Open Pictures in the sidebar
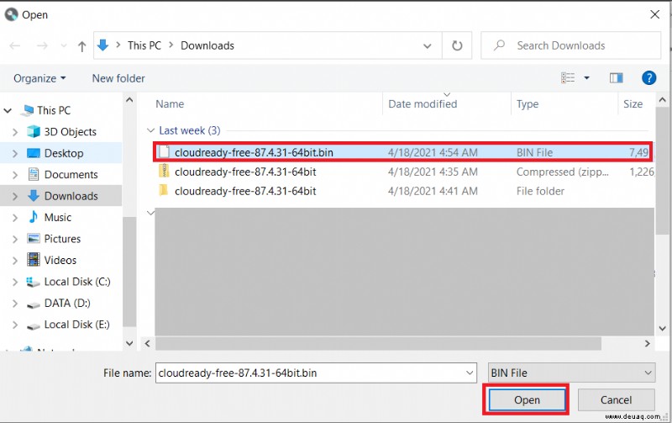The image size is (672, 423). tap(62, 239)
